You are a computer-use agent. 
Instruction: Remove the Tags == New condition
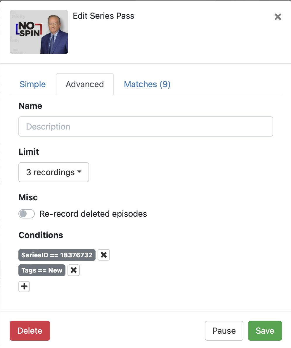[x=74, y=270]
